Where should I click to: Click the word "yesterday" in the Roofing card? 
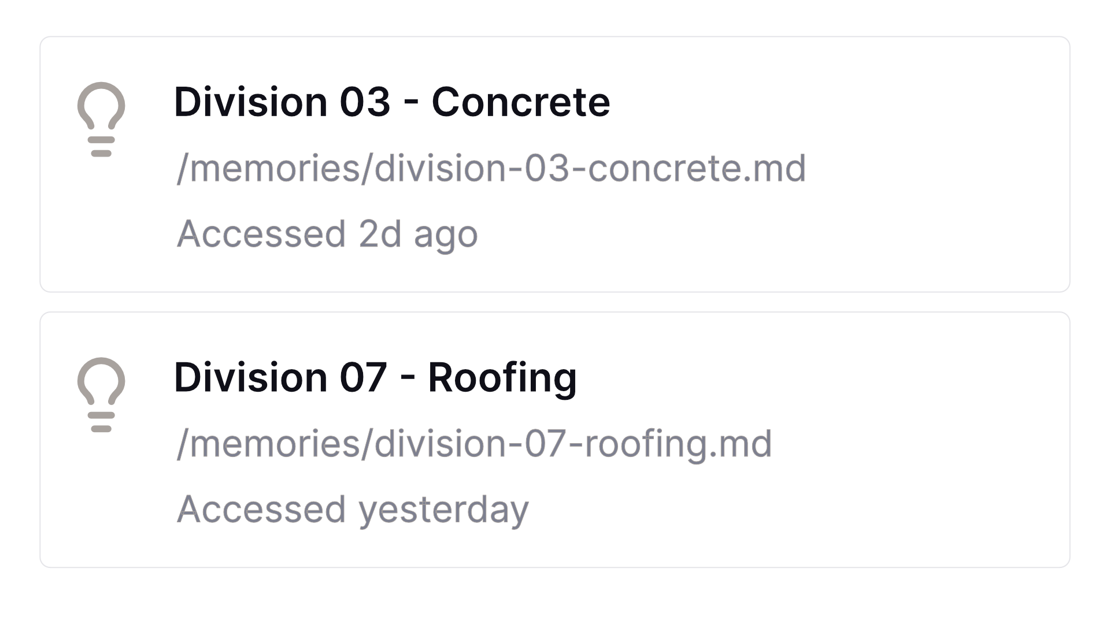(443, 510)
